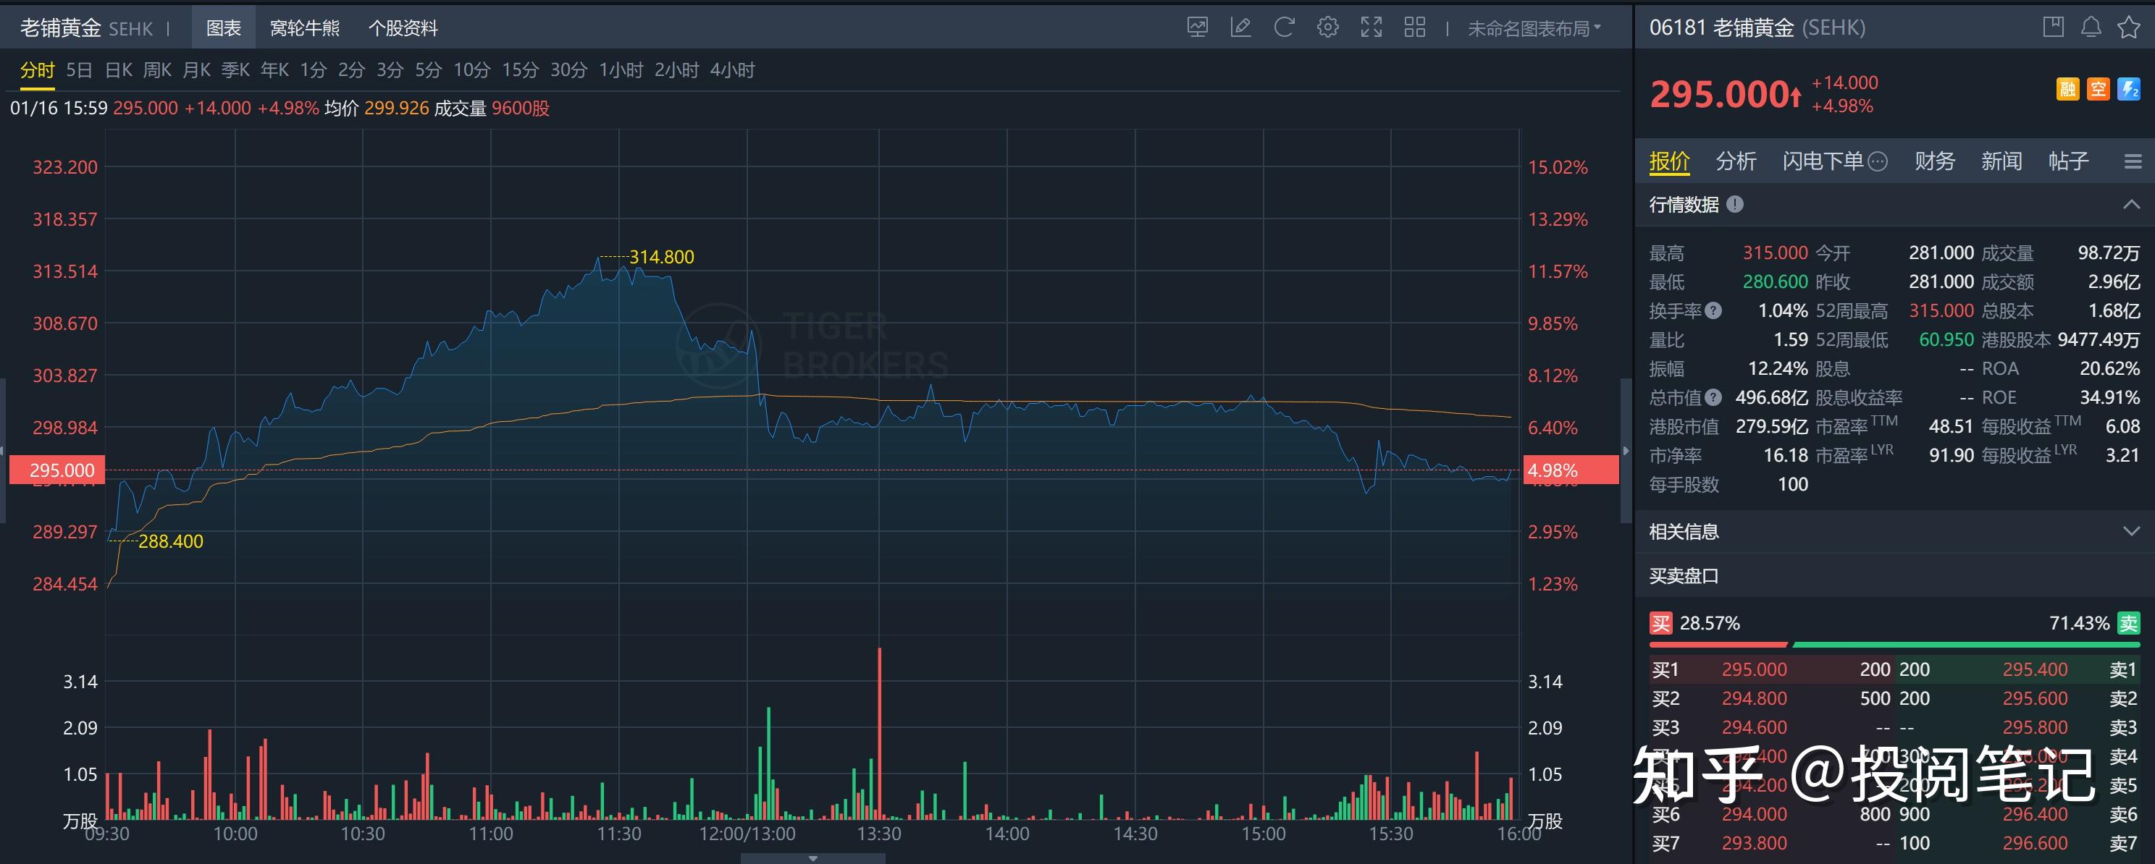
Task: Select the 30分 interval
Action: (569, 70)
